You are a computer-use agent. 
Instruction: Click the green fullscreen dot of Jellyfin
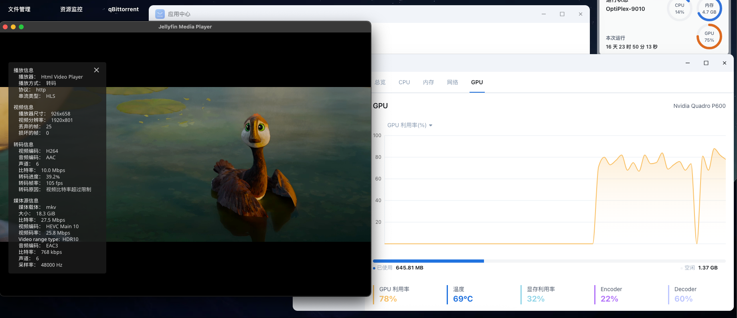[21, 27]
